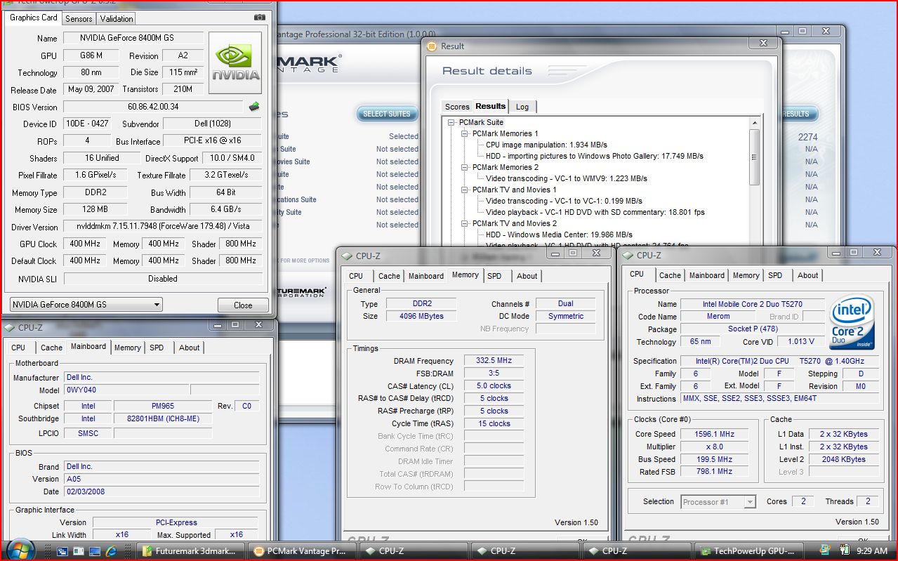
Task: Select the CPU tab in Memory CPU-Z window
Action: pyautogui.click(x=357, y=276)
